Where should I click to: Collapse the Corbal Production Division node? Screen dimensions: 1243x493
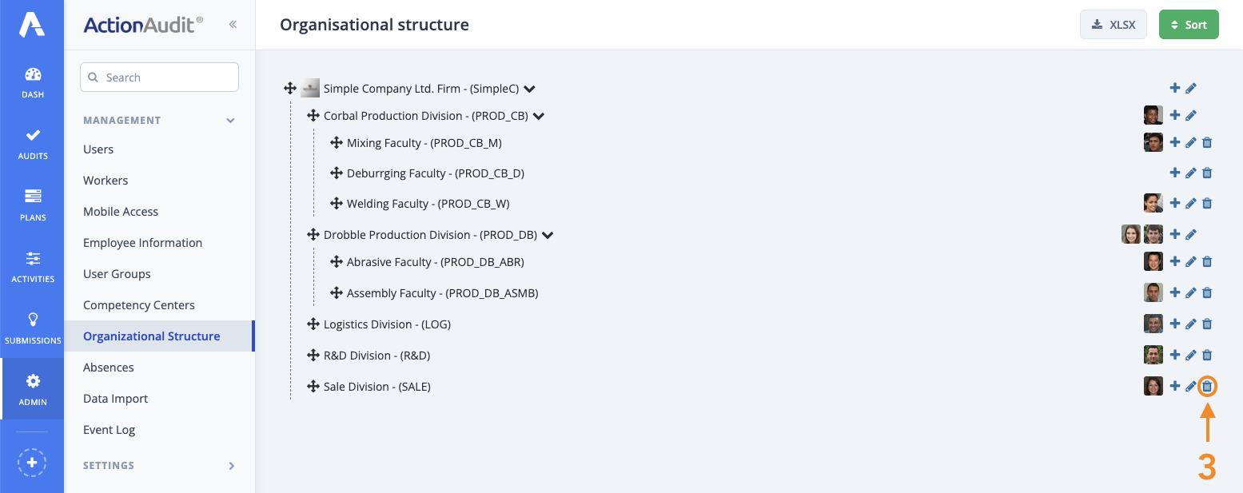(538, 116)
